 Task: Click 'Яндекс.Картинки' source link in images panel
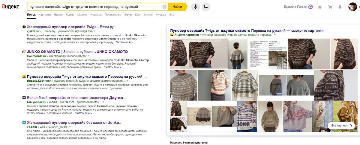186,35
